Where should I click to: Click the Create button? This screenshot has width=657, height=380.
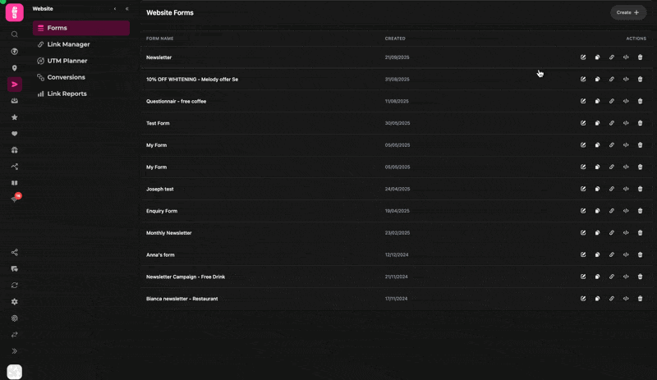pos(628,12)
